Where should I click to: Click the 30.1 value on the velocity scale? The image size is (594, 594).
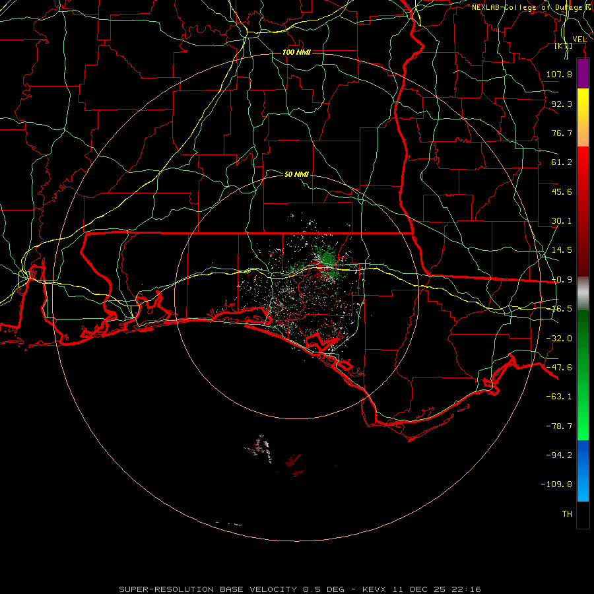pyautogui.click(x=562, y=221)
